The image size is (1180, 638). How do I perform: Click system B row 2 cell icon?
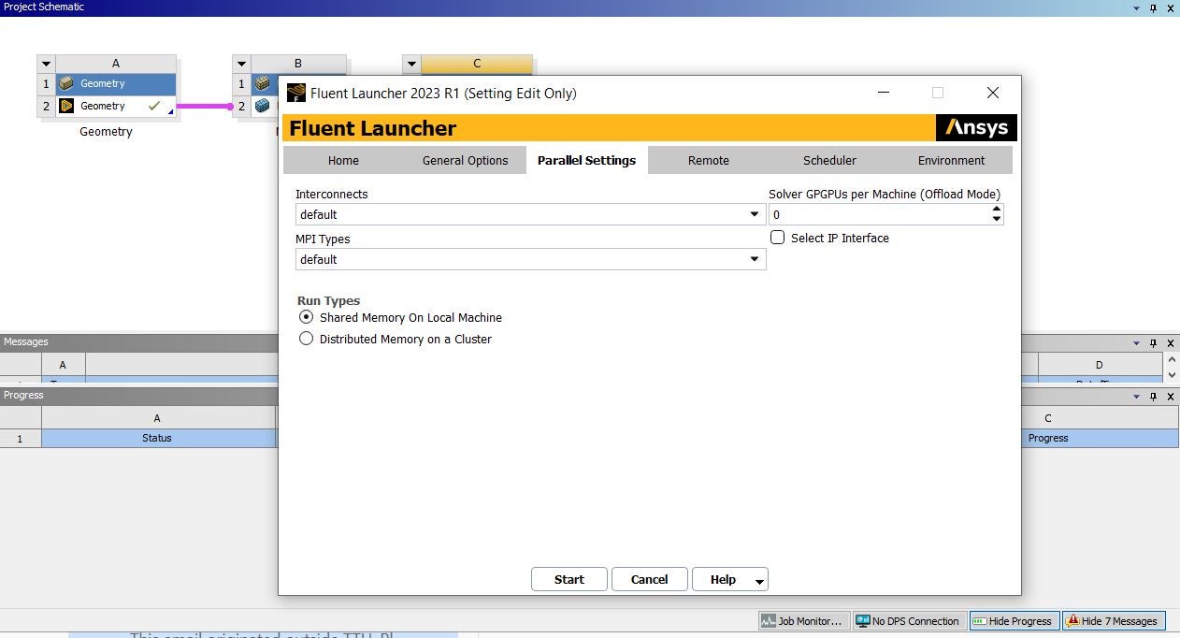pyautogui.click(x=262, y=107)
